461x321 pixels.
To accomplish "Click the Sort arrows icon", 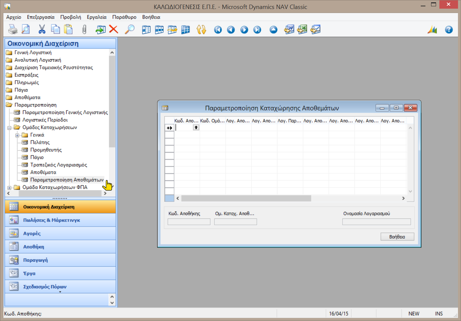I will 201,30.
